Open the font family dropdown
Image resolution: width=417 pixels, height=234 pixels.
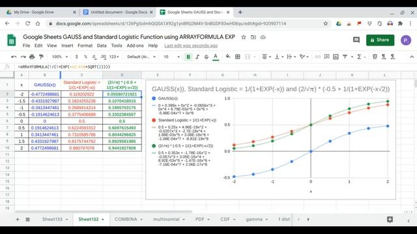point(141,57)
